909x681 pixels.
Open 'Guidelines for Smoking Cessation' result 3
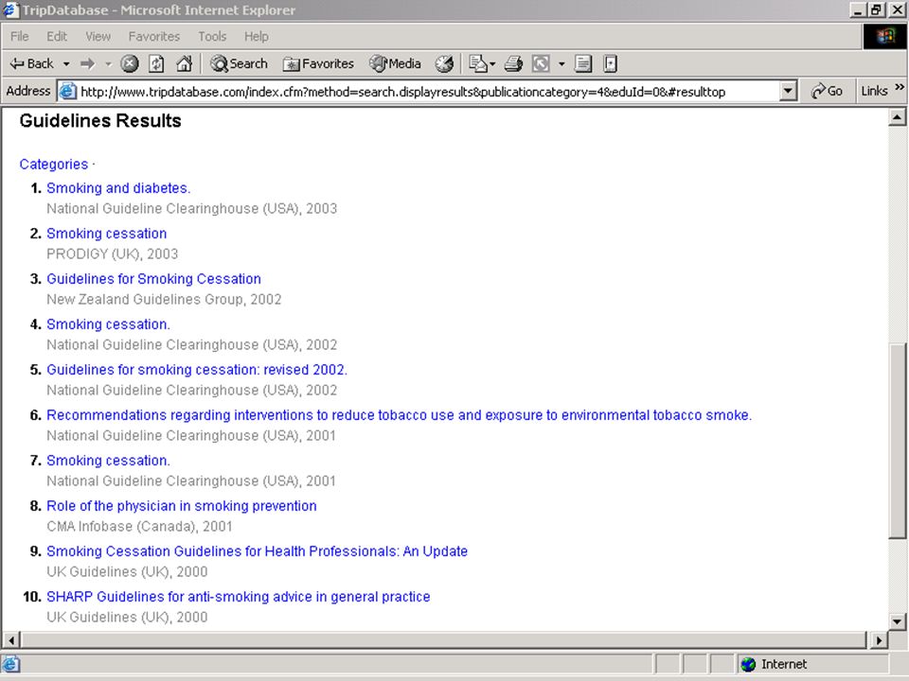(153, 279)
